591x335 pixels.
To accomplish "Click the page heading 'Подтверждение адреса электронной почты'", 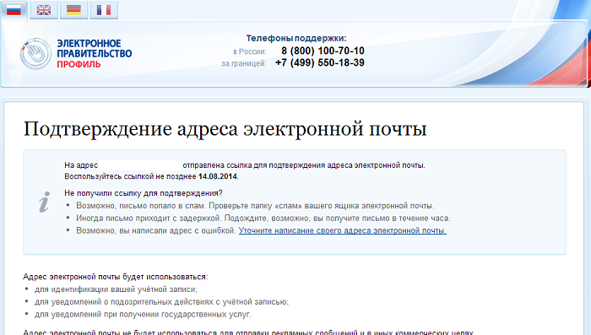I will click(x=225, y=129).
